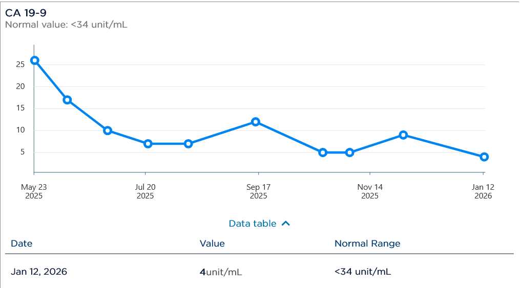Viewport: 520px width, 288px height.
Task: Click the data point above Jul 20 2025
Action: click(148, 144)
